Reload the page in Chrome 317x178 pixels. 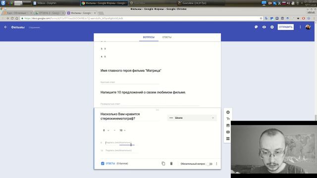(x=12, y=18)
